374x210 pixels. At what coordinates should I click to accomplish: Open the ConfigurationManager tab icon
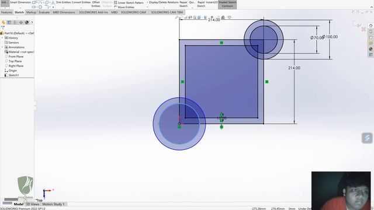pyautogui.click(x=15, y=22)
